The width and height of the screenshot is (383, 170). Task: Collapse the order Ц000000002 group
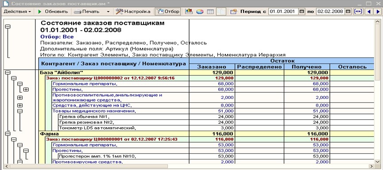14,78
